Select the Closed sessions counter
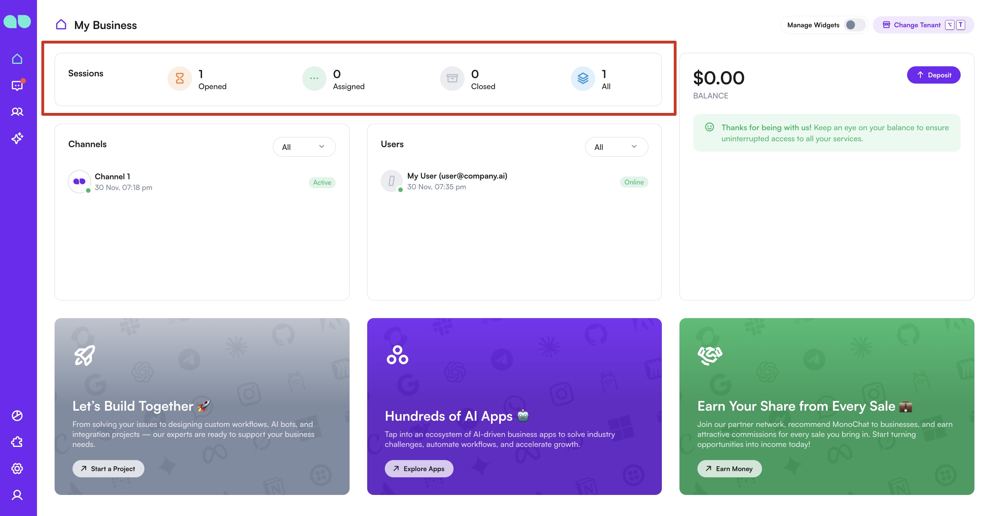The width and height of the screenshot is (990, 516). pyautogui.click(x=468, y=79)
